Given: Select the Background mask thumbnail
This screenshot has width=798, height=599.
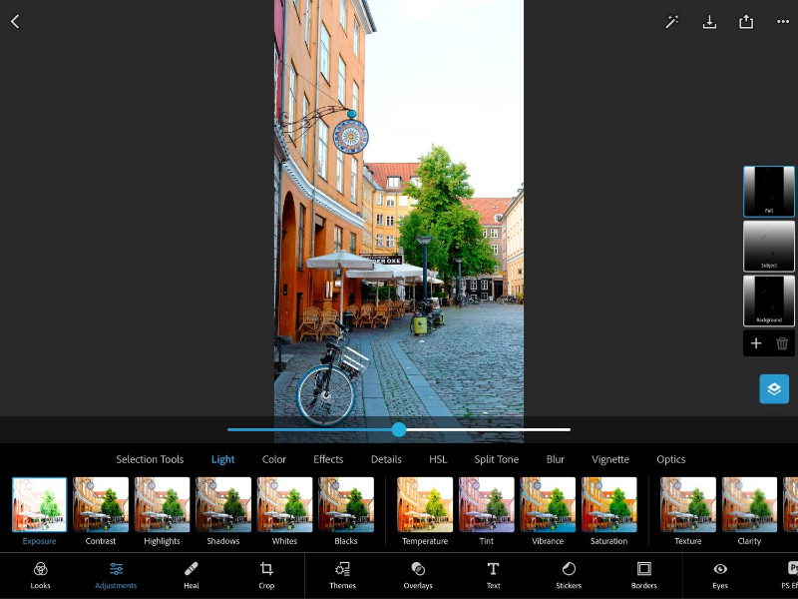Looking at the screenshot, I should (x=768, y=300).
